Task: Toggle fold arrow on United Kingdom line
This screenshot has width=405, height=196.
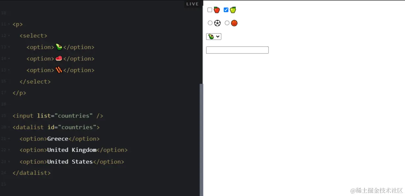Action: pyautogui.click(x=9, y=150)
